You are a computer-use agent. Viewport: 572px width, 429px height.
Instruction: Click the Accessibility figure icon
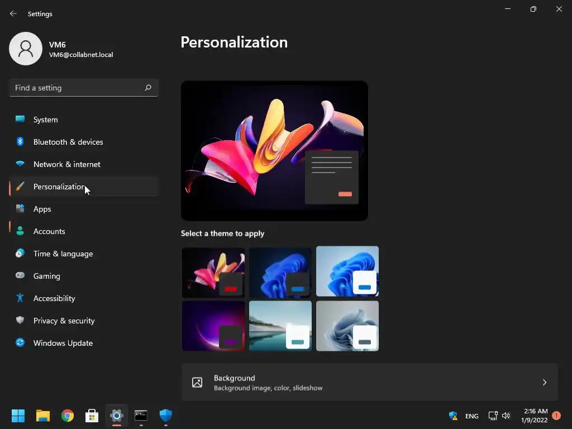coord(20,298)
